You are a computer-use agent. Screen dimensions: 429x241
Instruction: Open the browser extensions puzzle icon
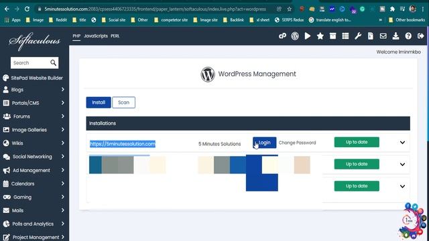[x=392, y=9]
